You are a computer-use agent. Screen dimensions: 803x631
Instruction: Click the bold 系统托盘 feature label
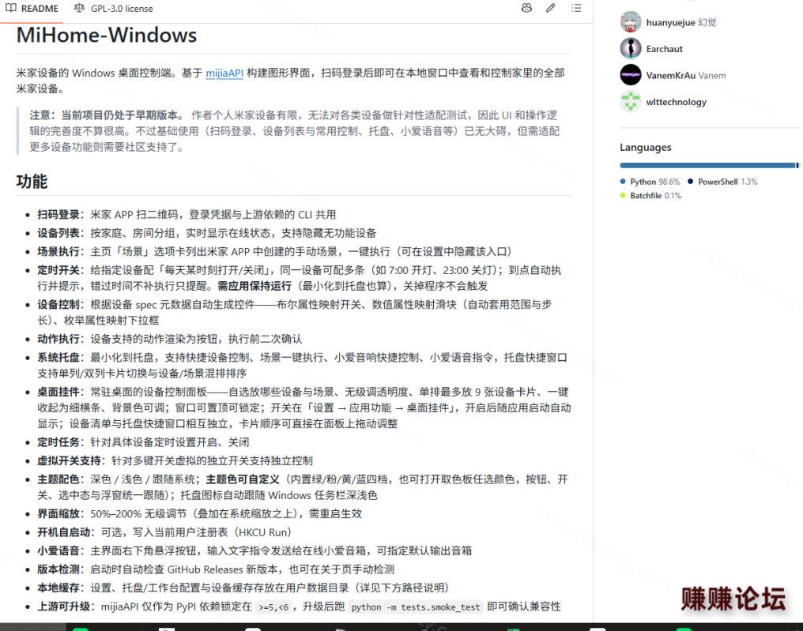click(58, 358)
